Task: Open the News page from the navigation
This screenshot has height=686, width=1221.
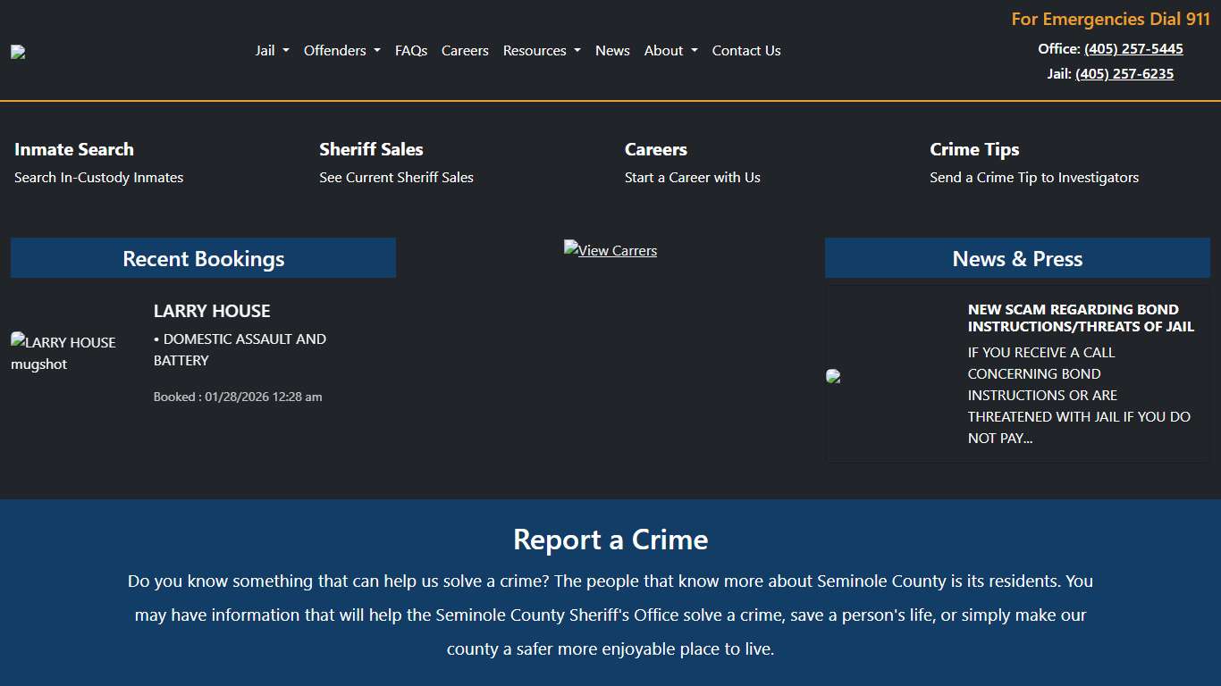Action: point(612,51)
